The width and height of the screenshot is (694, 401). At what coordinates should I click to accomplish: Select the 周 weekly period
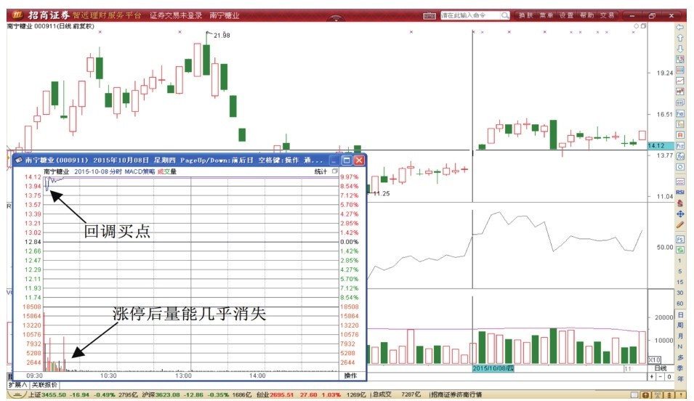tap(680, 325)
